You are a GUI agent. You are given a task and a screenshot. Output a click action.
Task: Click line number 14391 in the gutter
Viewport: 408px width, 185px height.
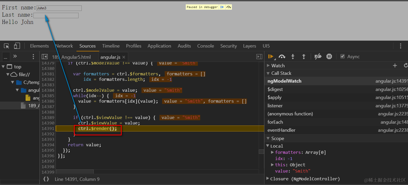(x=48, y=129)
